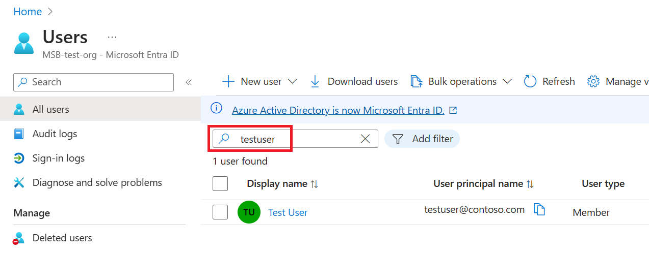Screen dimensions: 649x254
Task: Open Sign-in logs in sidebar
Action: pos(58,158)
